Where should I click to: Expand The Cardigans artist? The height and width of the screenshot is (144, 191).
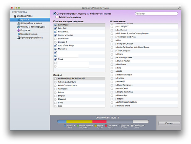116,51
